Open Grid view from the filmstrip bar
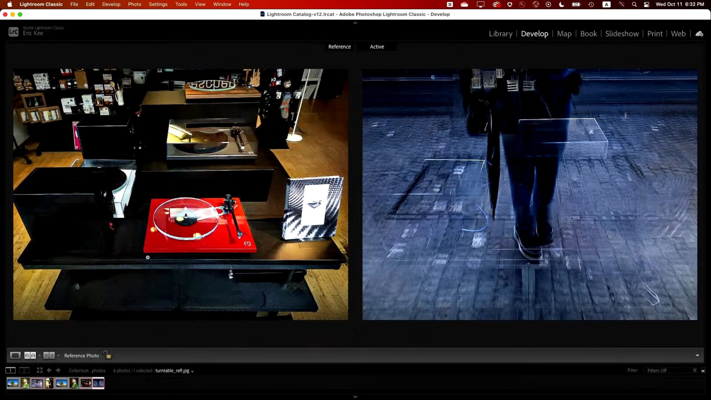Screen dimensions: 711x400 click(x=40, y=370)
